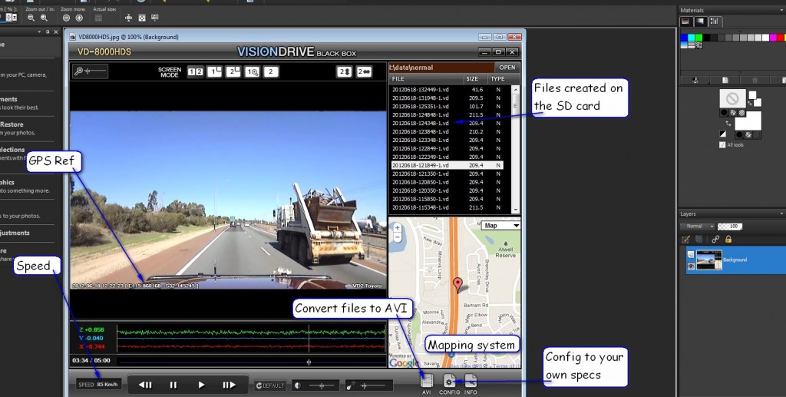Click the layer opacity 100 field
Image resolution: width=786 pixels, height=397 pixels.
click(731, 227)
